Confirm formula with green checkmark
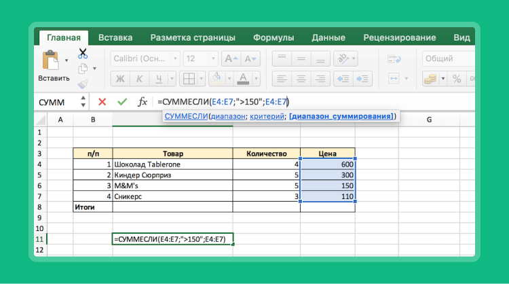This screenshot has width=509, height=284. tap(122, 102)
